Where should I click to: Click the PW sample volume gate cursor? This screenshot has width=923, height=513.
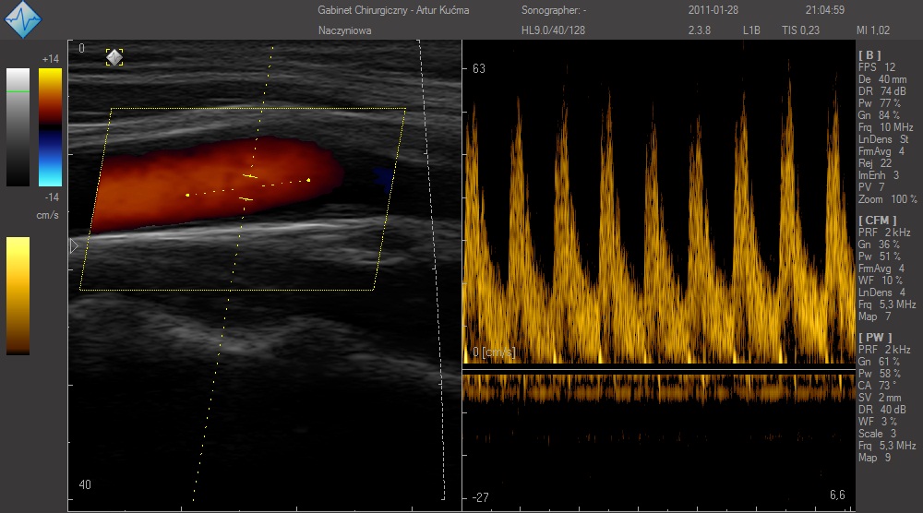248,187
